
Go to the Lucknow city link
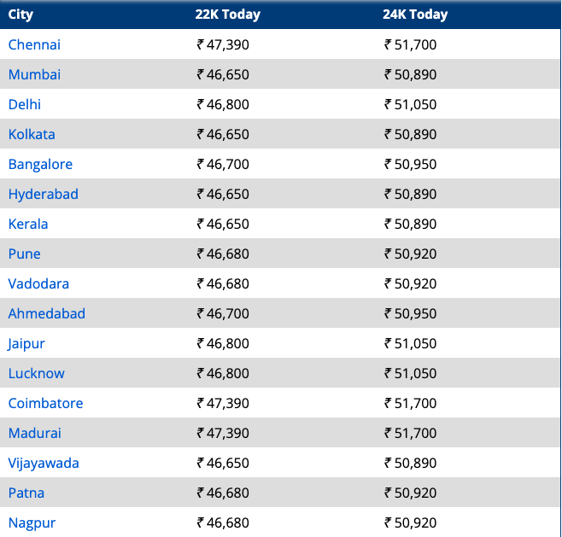point(37,373)
